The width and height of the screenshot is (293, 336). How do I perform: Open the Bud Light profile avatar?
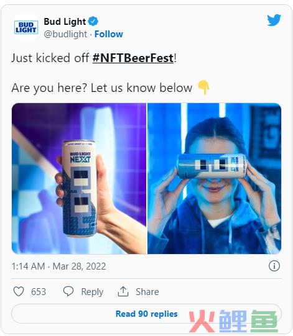coord(26,27)
